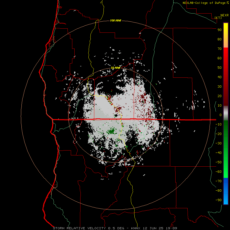The width and height of the screenshot is (230, 230).
Task: Select the -30 value on the velocity scale
Action: coord(218,143)
